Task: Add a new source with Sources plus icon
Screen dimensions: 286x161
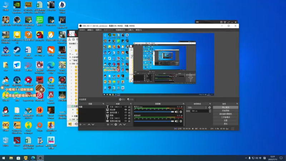Action: point(108,125)
